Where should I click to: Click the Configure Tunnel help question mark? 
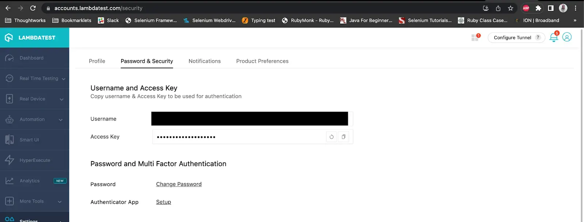pyautogui.click(x=538, y=37)
